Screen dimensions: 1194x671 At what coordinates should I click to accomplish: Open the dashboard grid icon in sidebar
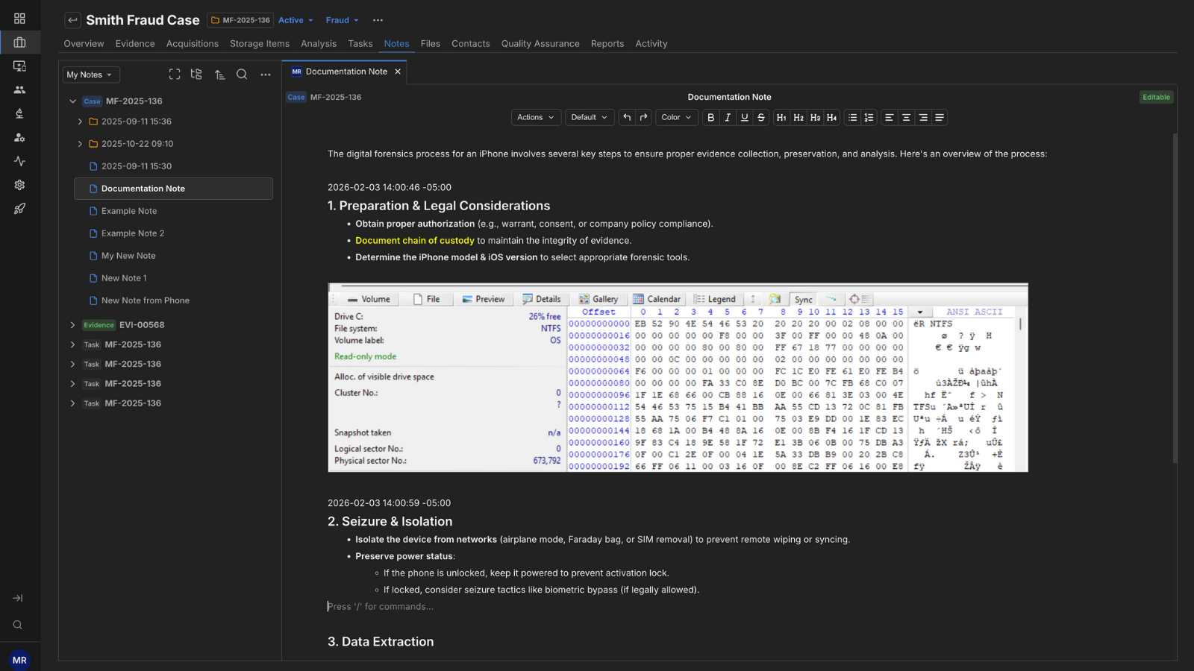tap(19, 19)
